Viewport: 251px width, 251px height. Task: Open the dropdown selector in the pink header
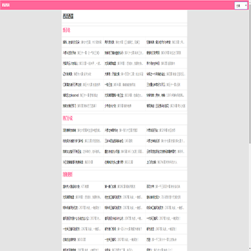(241, 6)
